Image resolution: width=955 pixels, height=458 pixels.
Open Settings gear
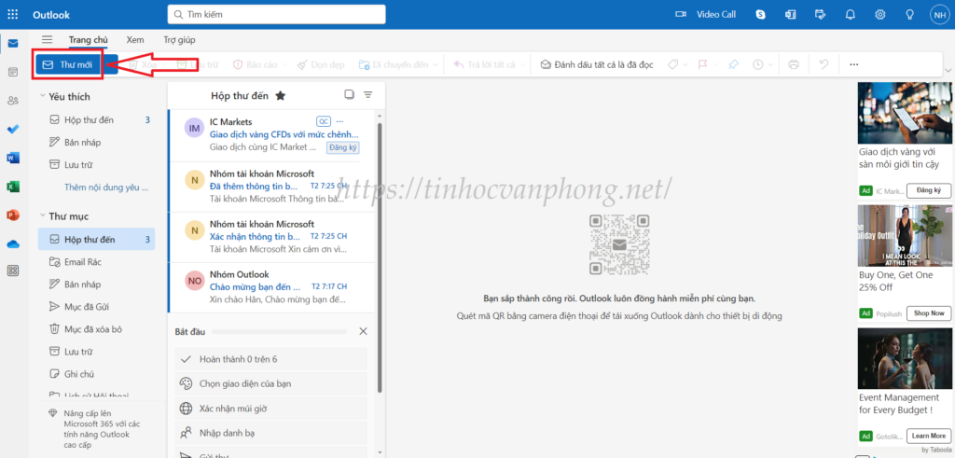pos(880,14)
